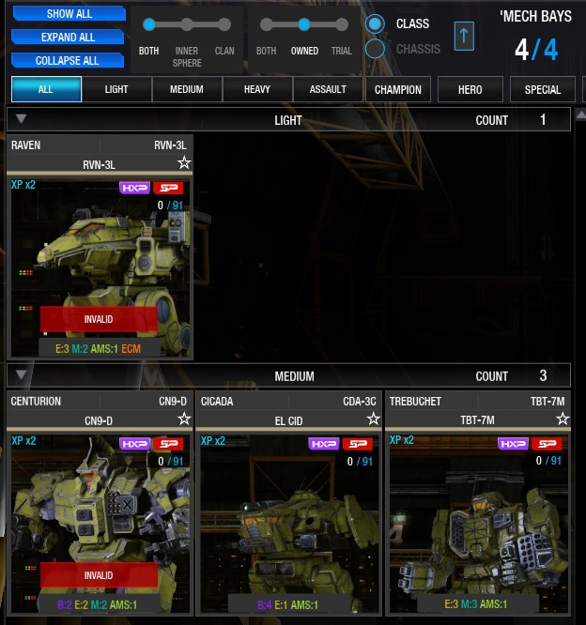Click the 0 / 91 skill points on Trebuchet
The height and width of the screenshot is (625, 586).
click(x=548, y=461)
